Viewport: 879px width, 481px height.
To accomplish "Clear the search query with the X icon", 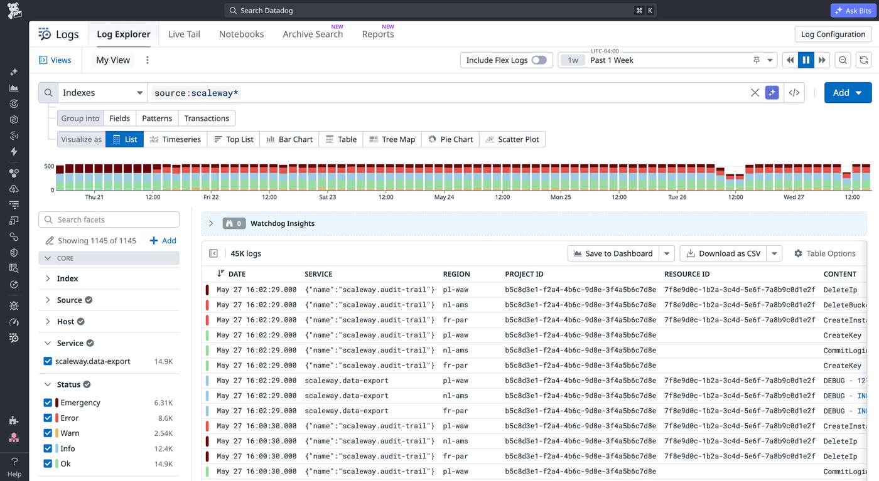I will point(755,93).
